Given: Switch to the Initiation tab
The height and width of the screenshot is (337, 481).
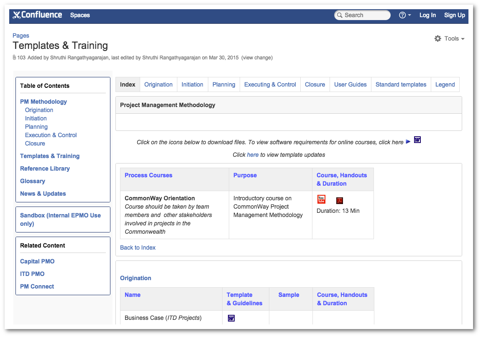Looking at the screenshot, I should (192, 84).
